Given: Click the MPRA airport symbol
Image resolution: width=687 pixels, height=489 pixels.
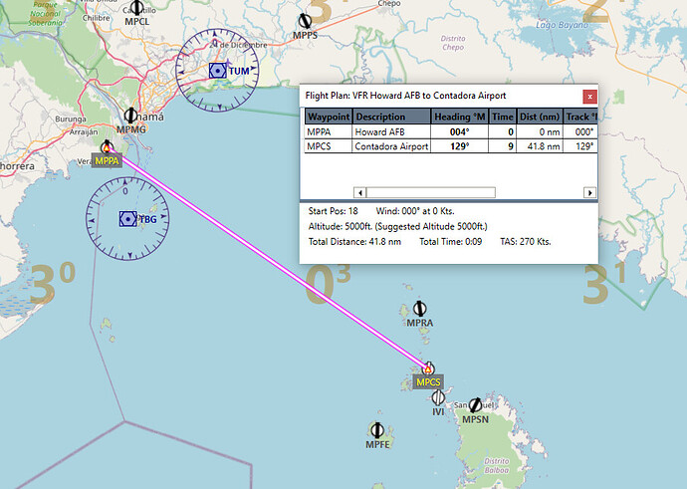Looking at the screenshot, I should tap(420, 309).
